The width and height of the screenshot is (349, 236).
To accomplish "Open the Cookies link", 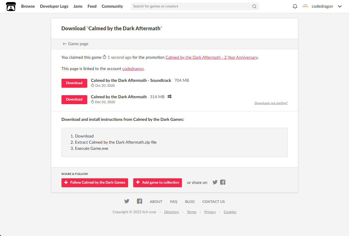I will (x=230, y=212).
